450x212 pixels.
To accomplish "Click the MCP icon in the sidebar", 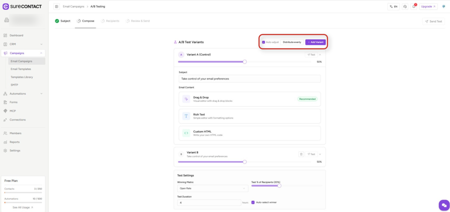I will 5,111.
